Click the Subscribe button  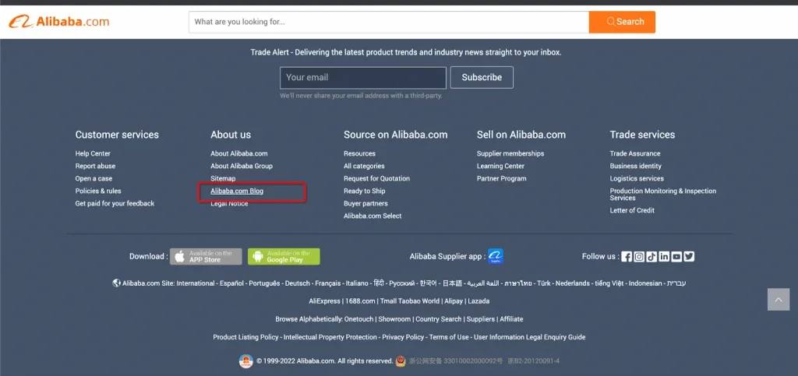click(482, 77)
